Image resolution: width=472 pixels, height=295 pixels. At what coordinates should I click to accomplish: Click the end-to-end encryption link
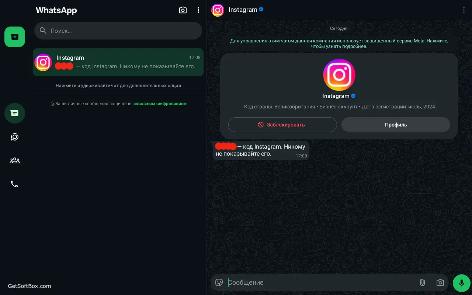click(x=160, y=104)
